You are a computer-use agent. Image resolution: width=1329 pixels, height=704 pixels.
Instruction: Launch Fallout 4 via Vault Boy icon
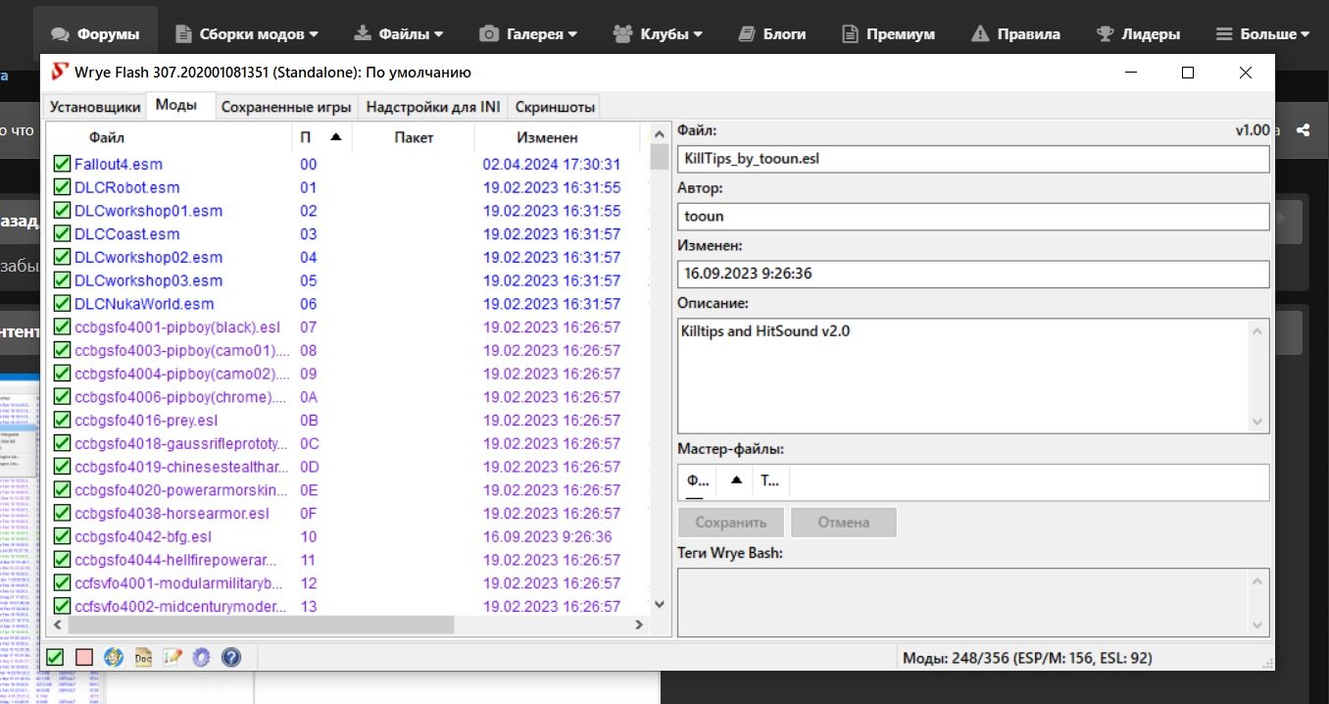[114, 657]
